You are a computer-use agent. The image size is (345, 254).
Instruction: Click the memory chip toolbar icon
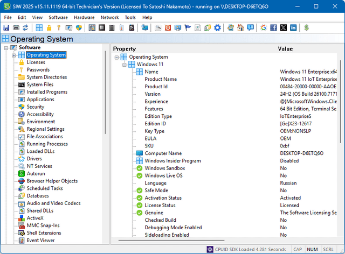112,27
